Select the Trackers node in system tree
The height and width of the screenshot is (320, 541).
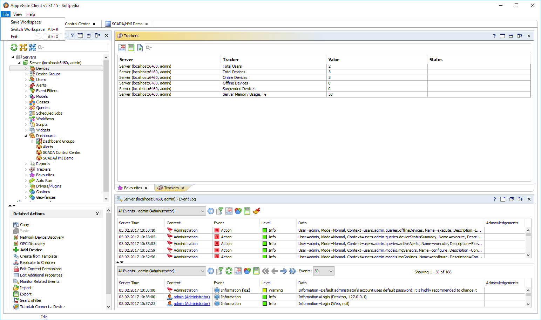(43, 169)
